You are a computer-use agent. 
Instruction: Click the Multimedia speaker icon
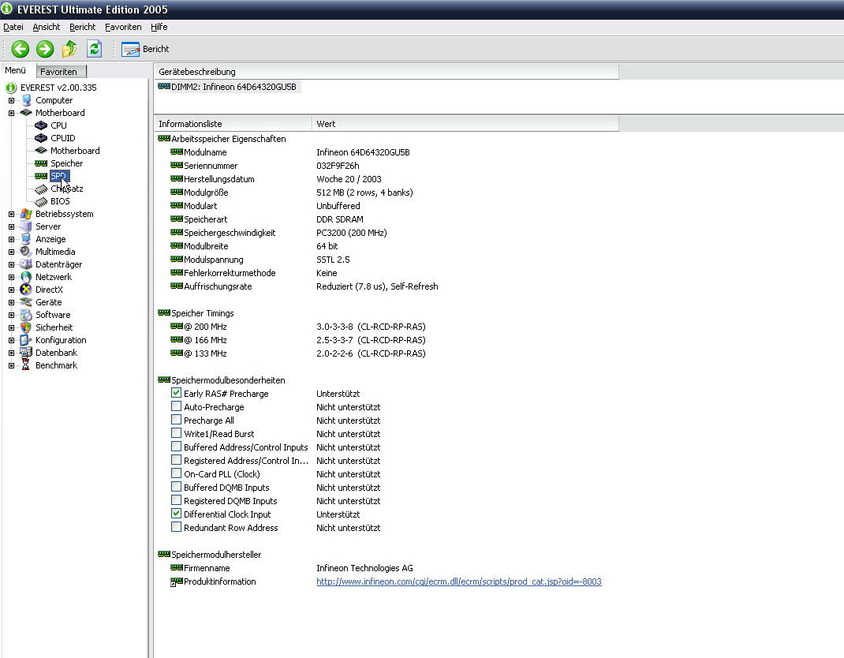point(26,252)
